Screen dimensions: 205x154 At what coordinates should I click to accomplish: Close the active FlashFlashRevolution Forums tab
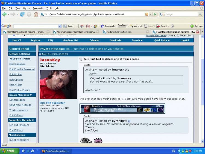(198, 32)
